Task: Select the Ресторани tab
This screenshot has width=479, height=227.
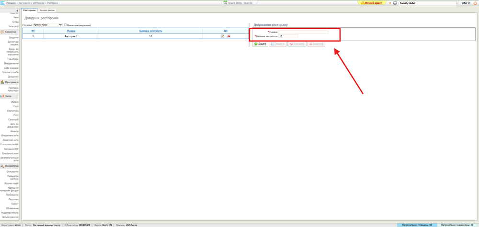Action: (x=29, y=10)
